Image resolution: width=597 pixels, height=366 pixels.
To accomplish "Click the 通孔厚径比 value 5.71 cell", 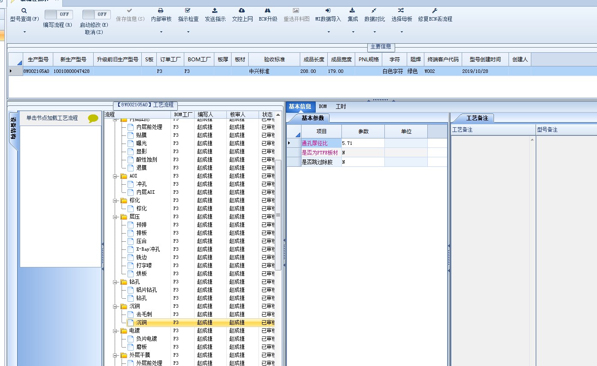I will [x=363, y=143].
